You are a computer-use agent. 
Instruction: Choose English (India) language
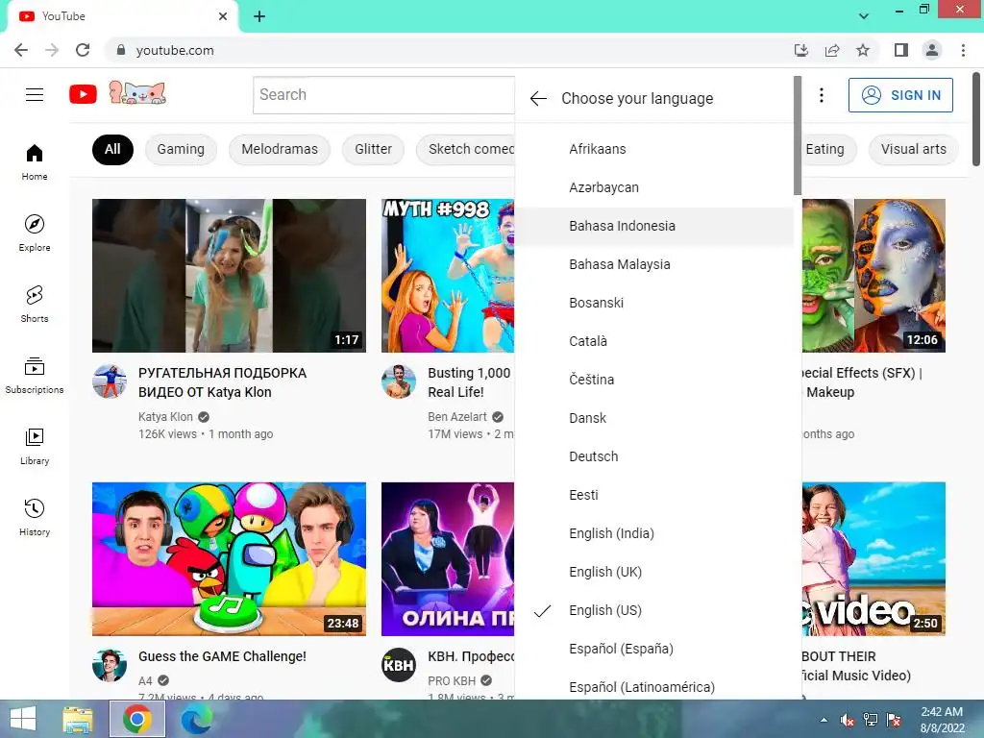(654, 533)
